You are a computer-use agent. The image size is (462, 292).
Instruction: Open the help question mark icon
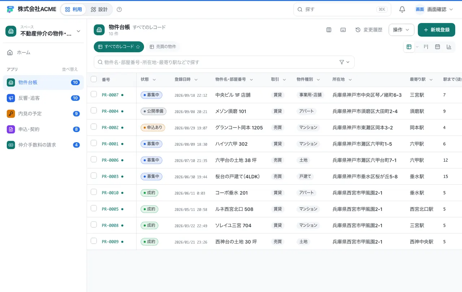[119, 9]
